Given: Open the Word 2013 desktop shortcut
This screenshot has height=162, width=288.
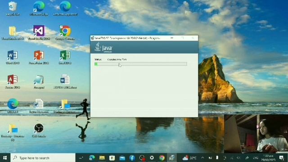Looking at the screenshot, I should (13, 57).
